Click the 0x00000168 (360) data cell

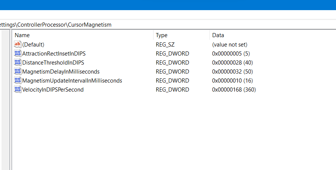(x=234, y=90)
